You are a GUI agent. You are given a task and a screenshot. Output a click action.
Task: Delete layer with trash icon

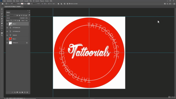click(27, 92)
